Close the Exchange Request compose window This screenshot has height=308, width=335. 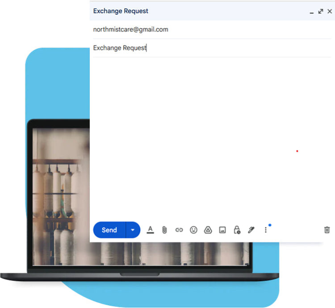click(330, 11)
